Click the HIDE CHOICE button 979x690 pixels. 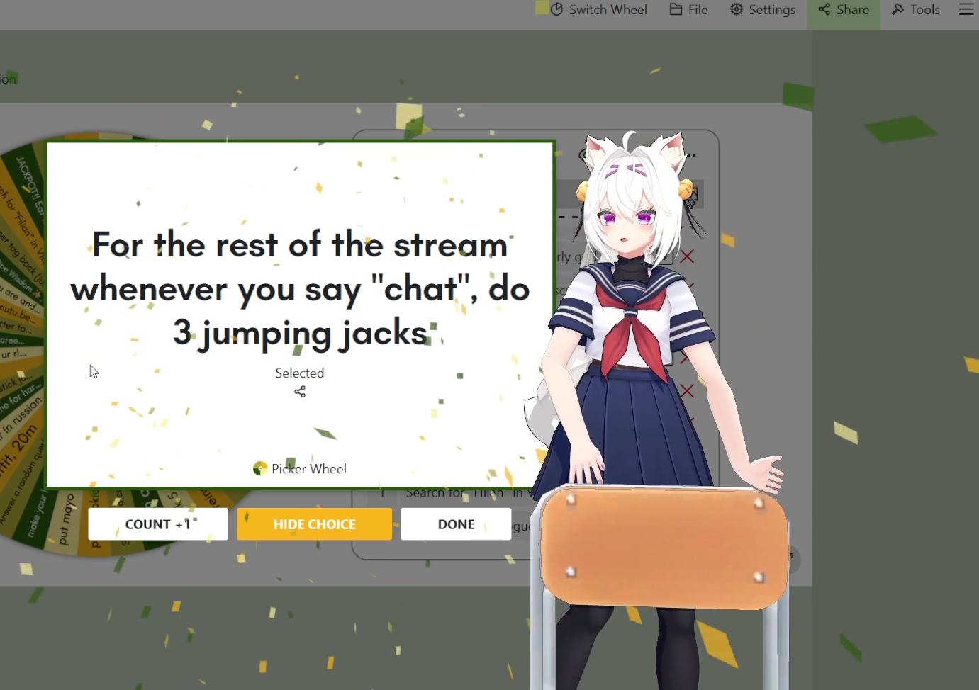314,524
